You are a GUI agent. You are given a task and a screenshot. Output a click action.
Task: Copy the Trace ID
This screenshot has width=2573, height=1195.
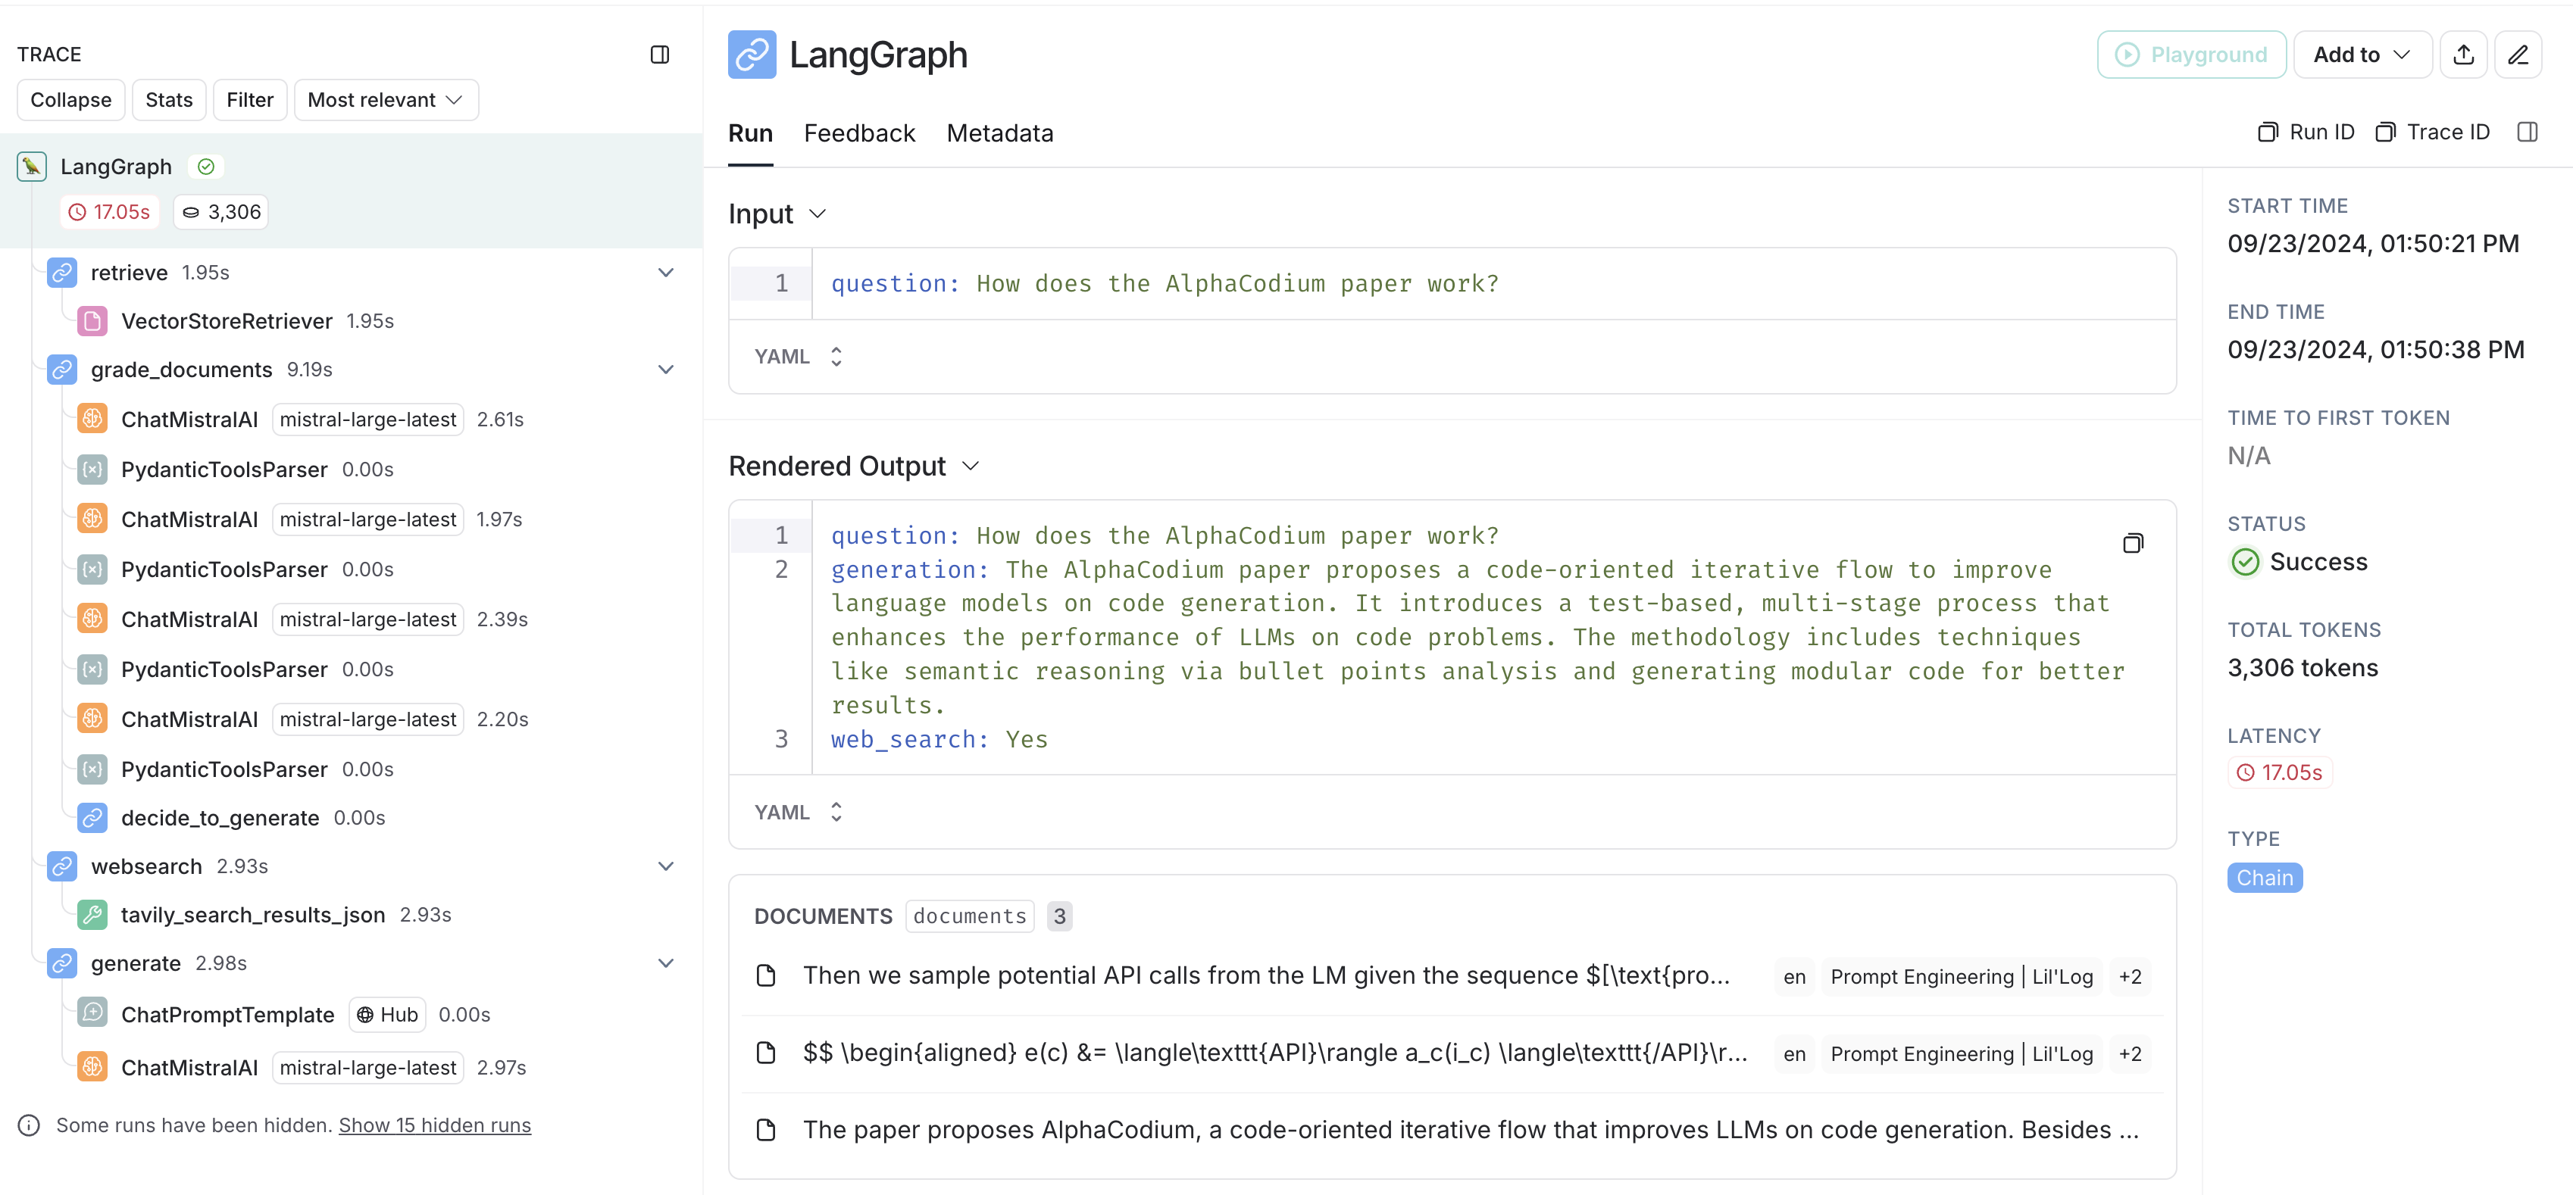tap(2432, 132)
